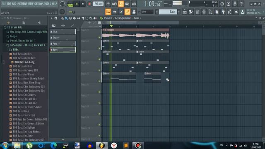Open the PATTERNS menu
This screenshot has width=265, height=149.
(22, 4)
